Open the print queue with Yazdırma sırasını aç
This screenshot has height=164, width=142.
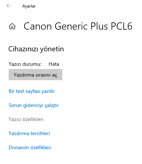35,75
